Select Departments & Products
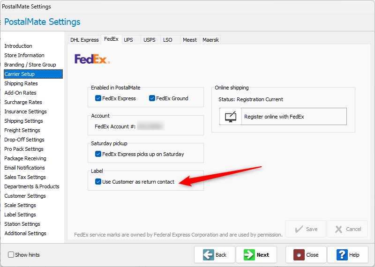This screenshot has height=267, width=375. (31, 186)
